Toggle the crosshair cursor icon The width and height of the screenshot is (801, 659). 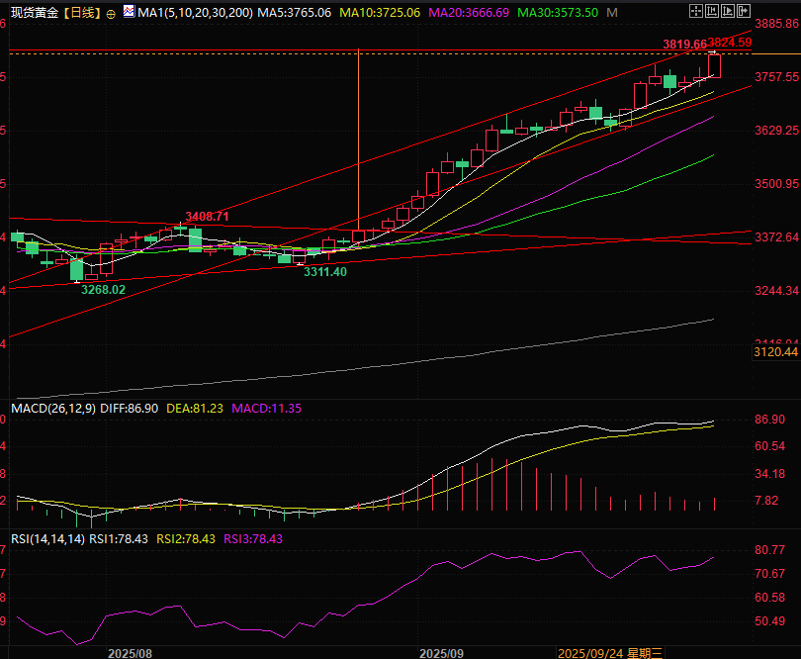(696, 11)
